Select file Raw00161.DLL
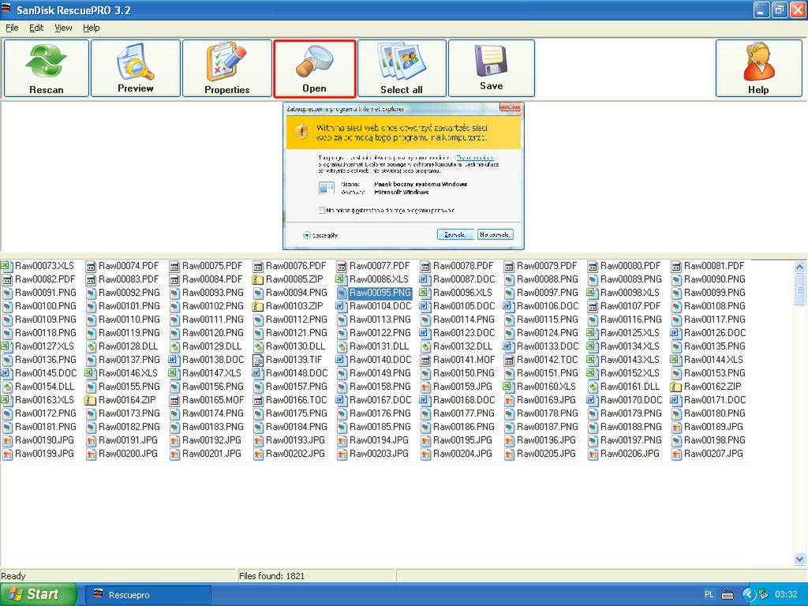Screen dimensions: 808x606 pos(630,387)
